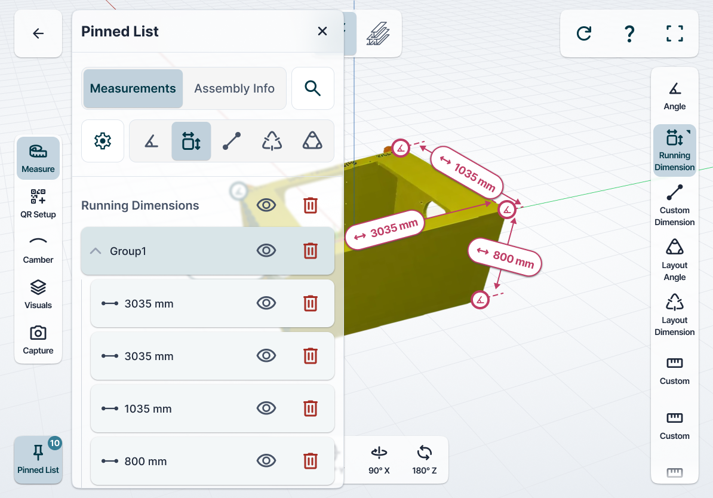Select Custom Dimension in right toolbar
Image resolution: width=713 pixels, height=498 pixels.
click(x=675, y=205)
